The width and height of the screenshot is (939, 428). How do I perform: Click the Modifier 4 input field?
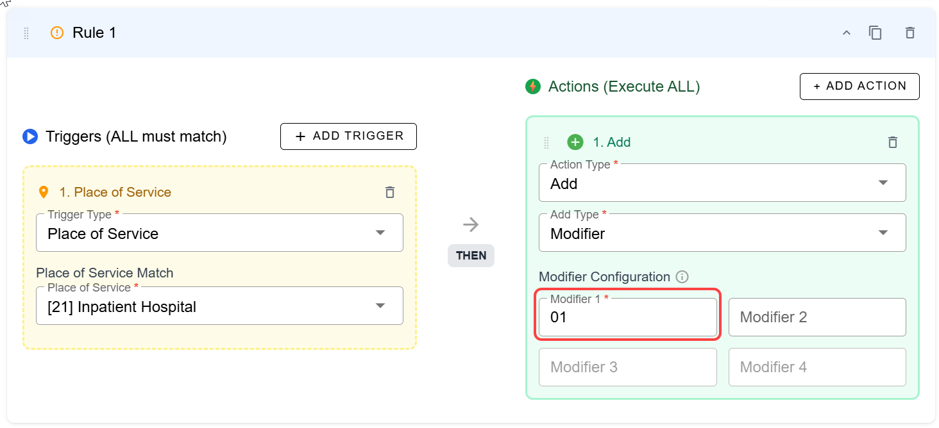tap(816, 367)
